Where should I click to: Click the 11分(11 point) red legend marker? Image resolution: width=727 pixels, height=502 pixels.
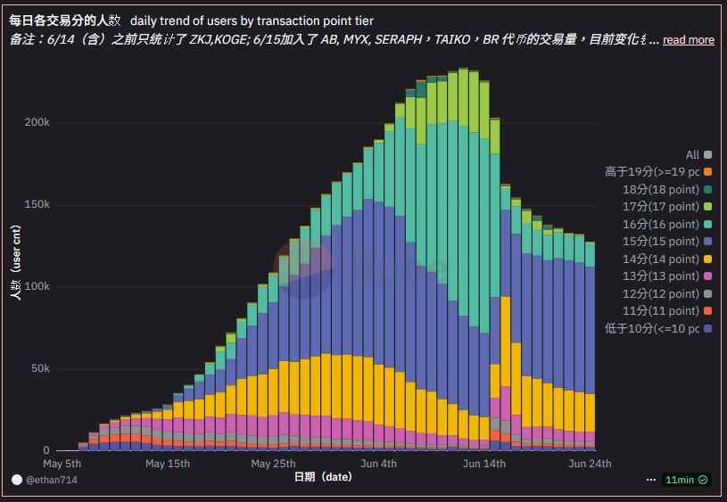707,311
